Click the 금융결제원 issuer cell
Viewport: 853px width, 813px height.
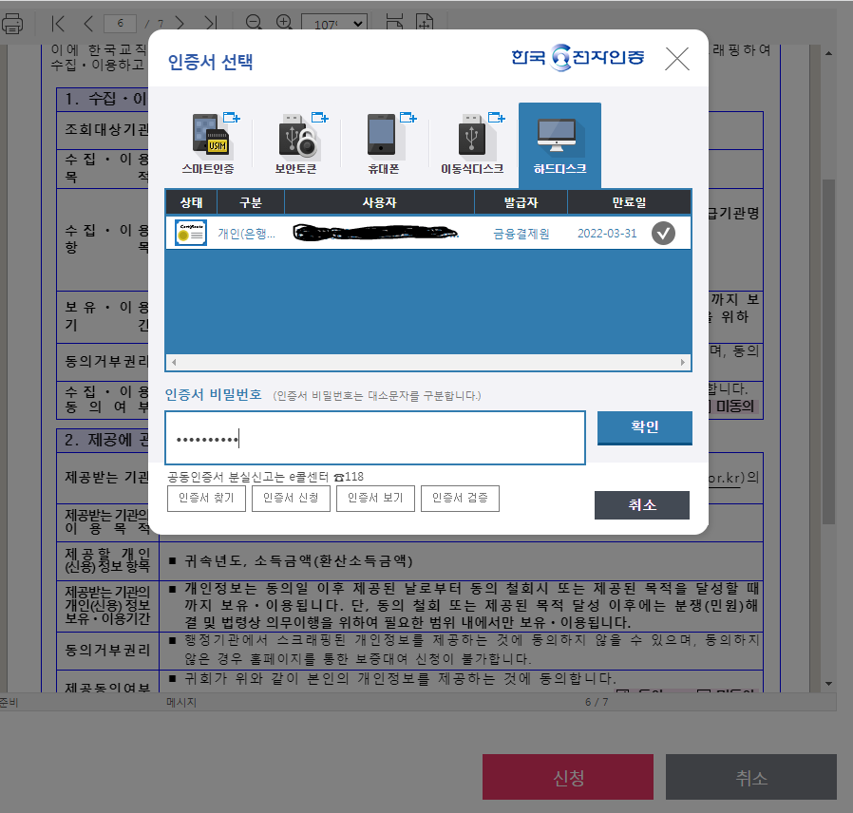click(521, 234)
